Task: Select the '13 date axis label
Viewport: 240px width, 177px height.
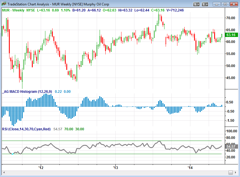Action: pyautogui.click(x=115, y=168)
